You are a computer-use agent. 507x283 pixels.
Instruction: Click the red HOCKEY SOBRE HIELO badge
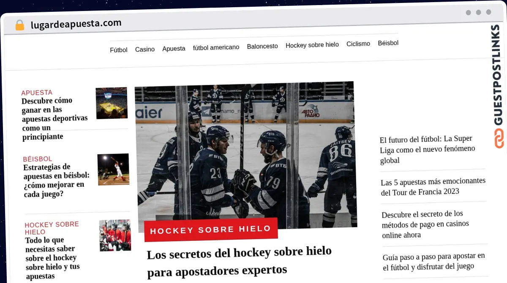pos(211,230)
